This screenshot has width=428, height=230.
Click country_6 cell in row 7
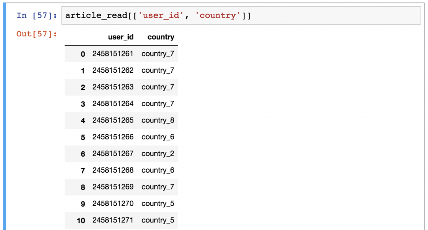tap(158, 171)
